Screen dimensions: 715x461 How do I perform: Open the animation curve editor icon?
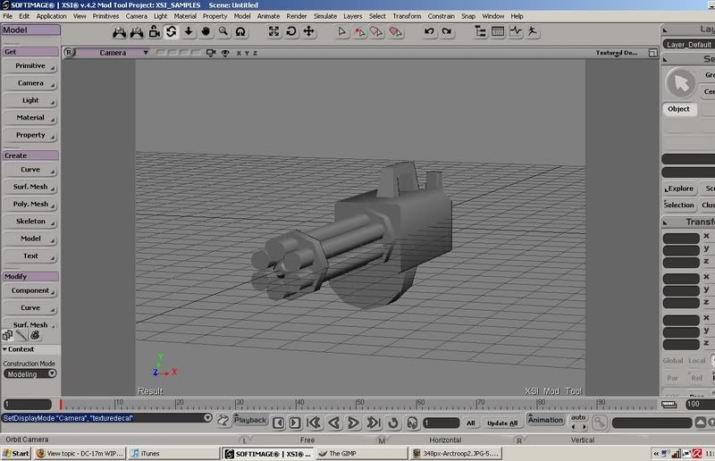[x=516, y=31]
